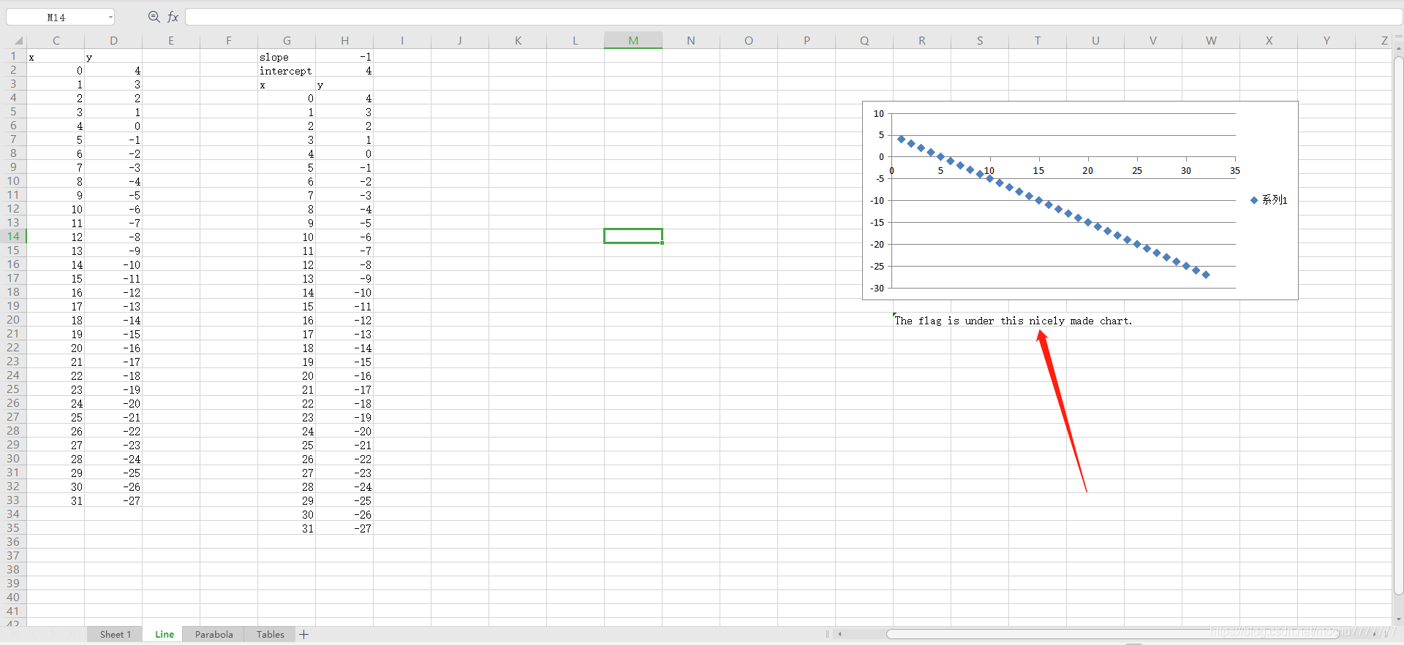1404x645 pixels.
Task: Select row 14 header
Action: click(x=13, y=237)
